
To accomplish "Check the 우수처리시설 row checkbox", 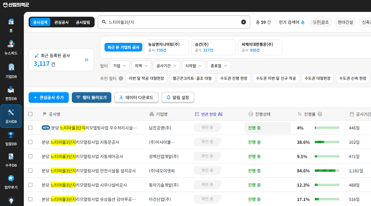I will (30, 128).
